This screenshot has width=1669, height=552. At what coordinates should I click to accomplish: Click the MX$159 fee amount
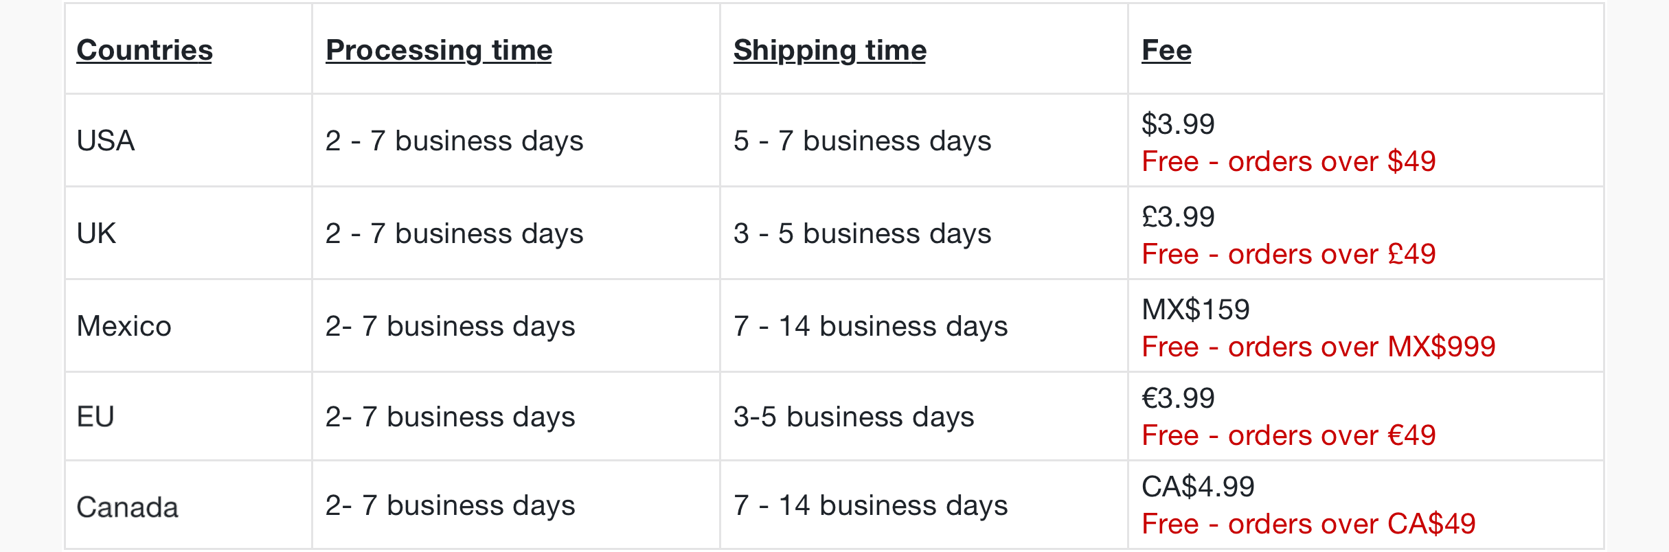[x=1196, y=309]
